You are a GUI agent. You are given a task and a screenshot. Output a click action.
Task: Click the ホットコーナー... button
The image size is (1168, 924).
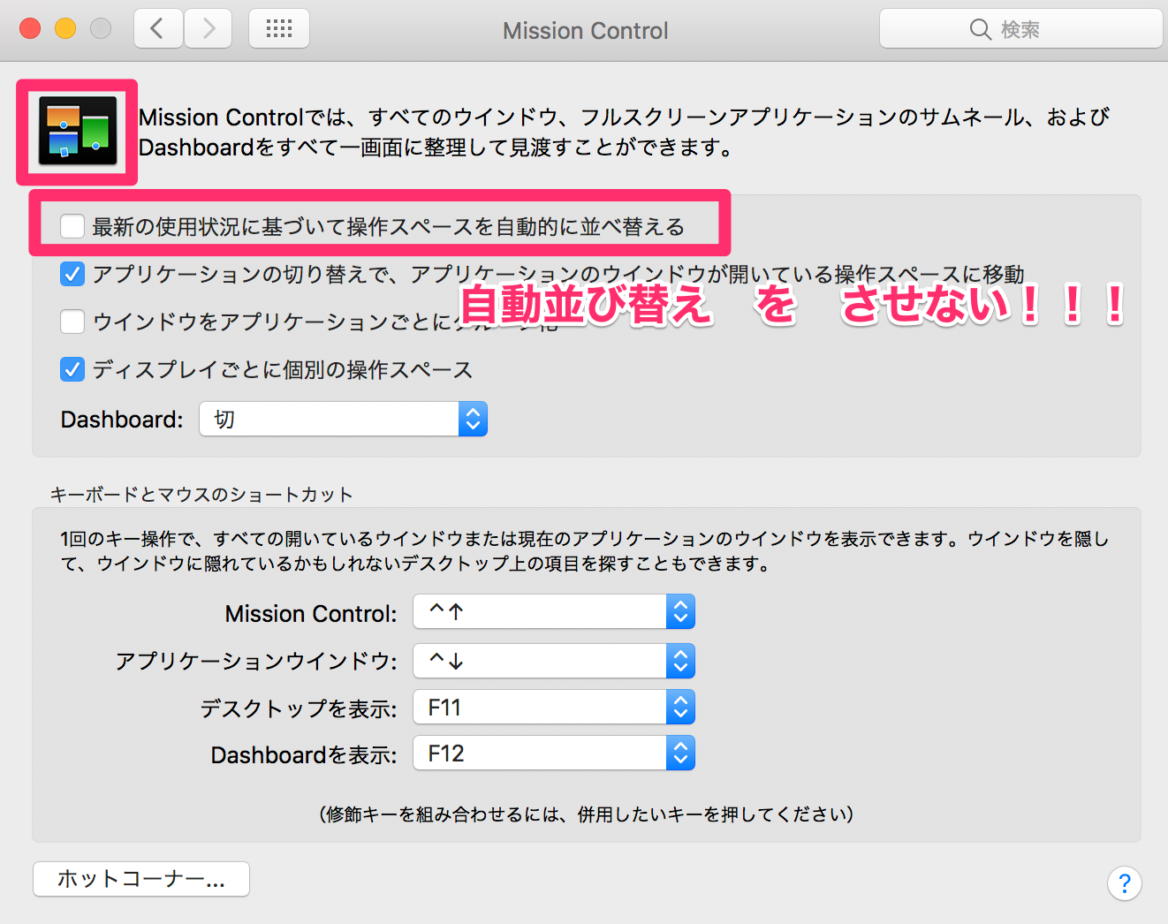coord(141,879)
